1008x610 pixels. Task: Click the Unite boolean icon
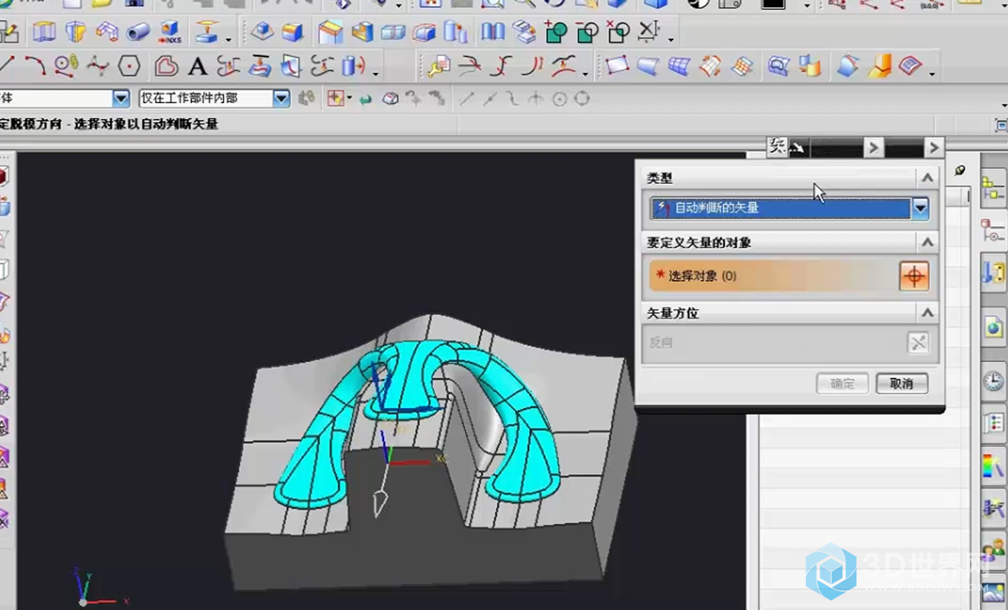click(x=557, y=32)
